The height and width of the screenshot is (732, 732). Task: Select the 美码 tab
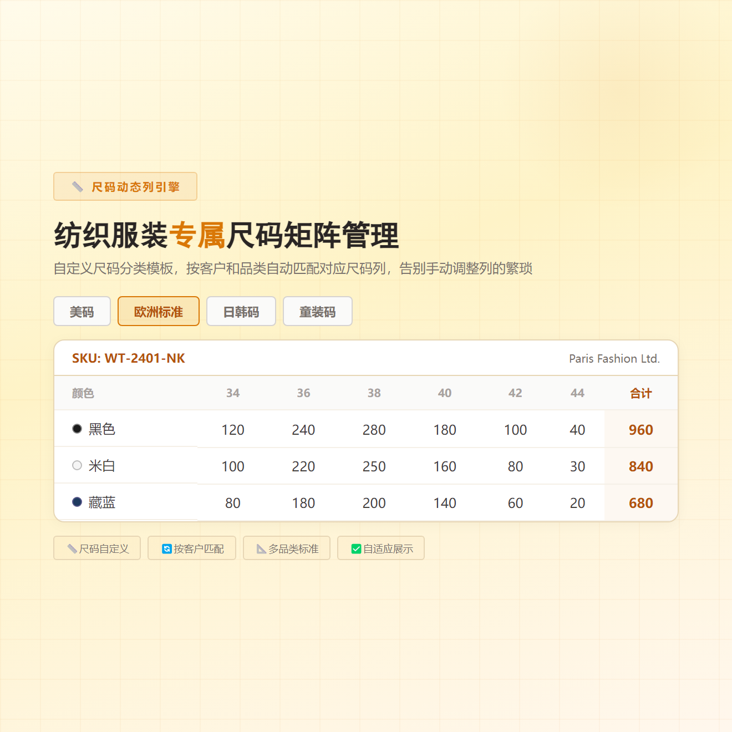(x=82, y=312)
